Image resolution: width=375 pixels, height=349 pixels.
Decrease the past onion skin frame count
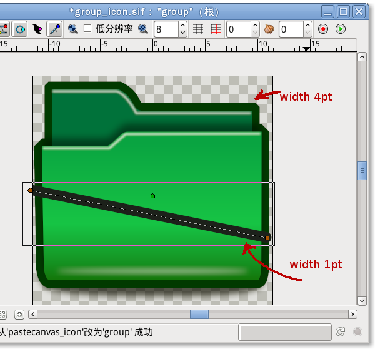click(255, 33)
